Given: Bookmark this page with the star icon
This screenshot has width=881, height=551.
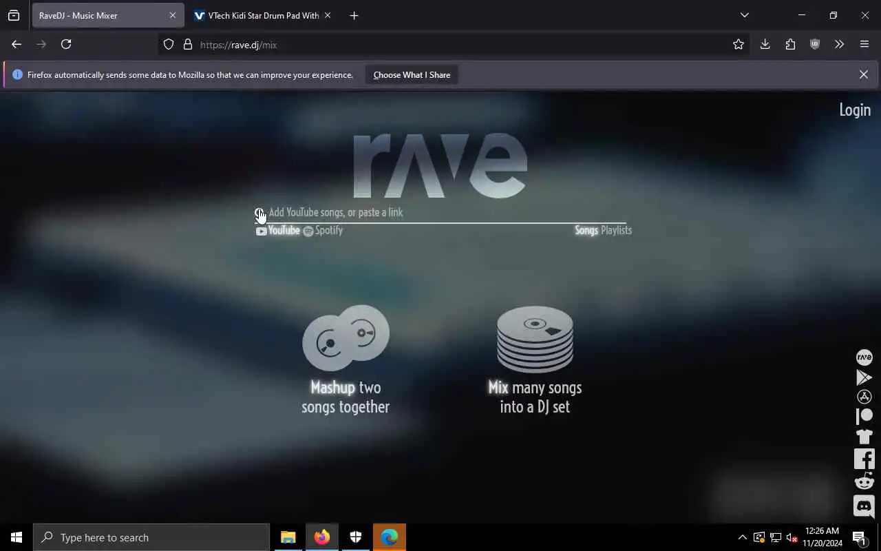Looking at the screenshot, I should pyautogui.click(x=739, y=45).
